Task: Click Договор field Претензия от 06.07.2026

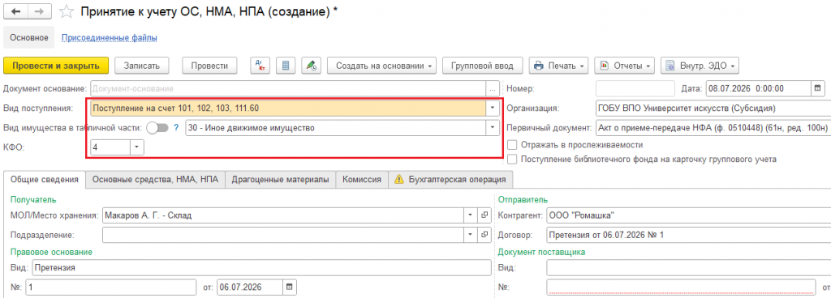Action: (x=688, y=234)
